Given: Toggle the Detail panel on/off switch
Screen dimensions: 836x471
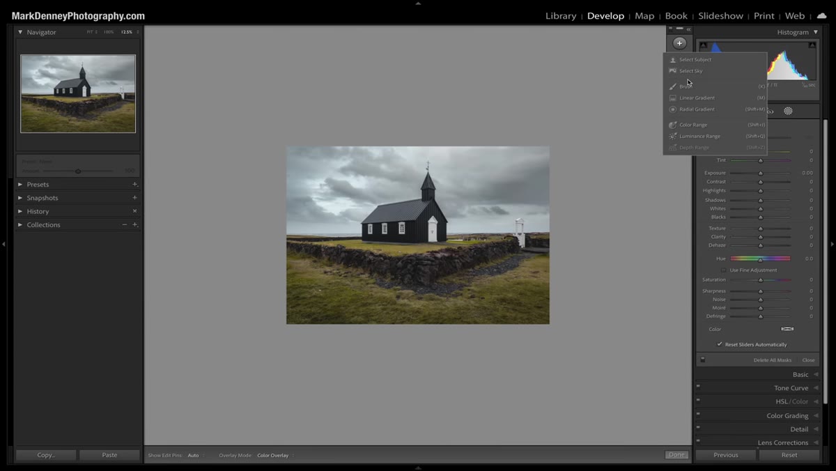Looking at the screenshot, I should (x=698, y=427).
